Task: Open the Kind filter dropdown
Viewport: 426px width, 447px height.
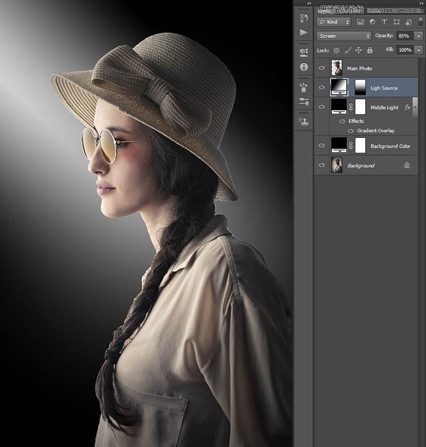Action: (335, 22)
